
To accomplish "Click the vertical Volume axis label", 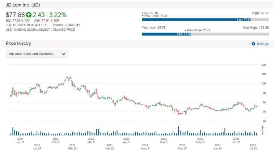I will tap(263, 130).
